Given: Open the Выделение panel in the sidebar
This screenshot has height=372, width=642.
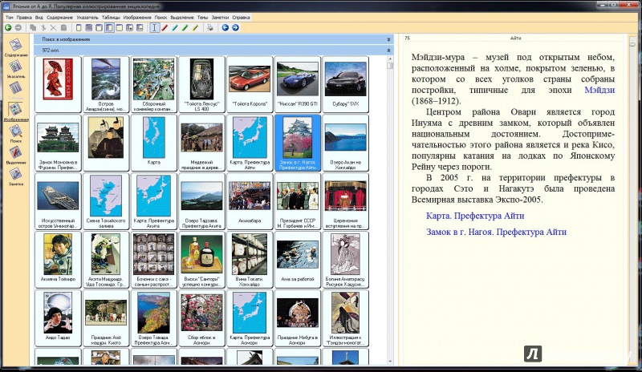Looking at the screenshot, I should point(15,153).
